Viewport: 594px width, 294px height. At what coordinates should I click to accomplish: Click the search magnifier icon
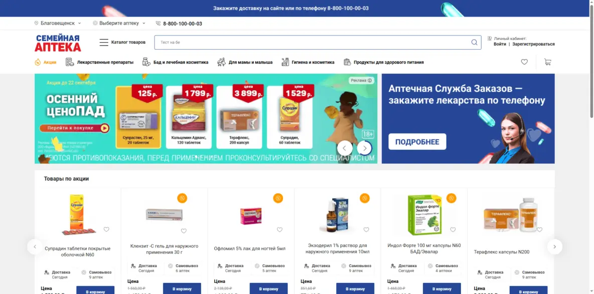(474, 43)
